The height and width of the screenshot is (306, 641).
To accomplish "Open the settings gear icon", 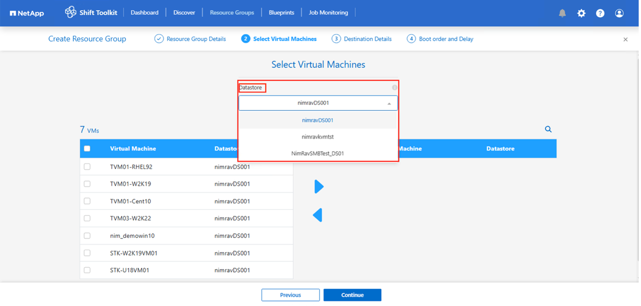I will 581,13.
